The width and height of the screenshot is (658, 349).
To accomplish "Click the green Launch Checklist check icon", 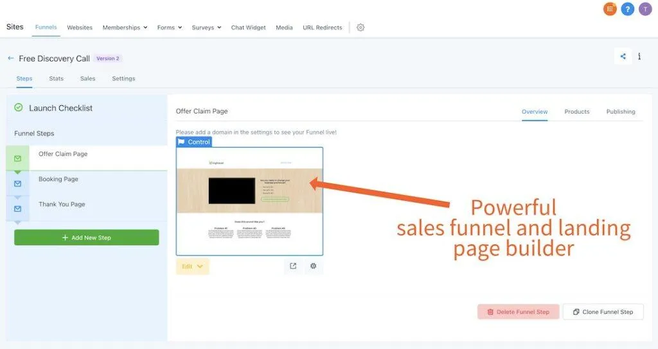I will pos(19,108).
